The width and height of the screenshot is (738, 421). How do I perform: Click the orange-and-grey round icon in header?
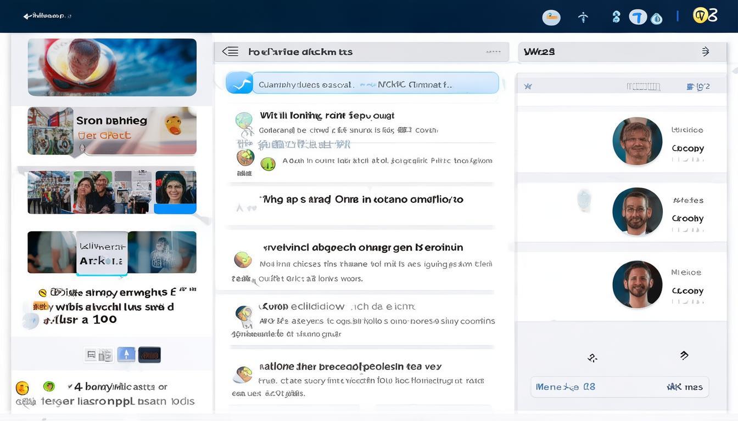(x=551, y=18)
